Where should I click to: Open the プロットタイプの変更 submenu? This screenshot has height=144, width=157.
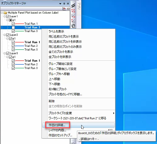click(x=78, y=113)
